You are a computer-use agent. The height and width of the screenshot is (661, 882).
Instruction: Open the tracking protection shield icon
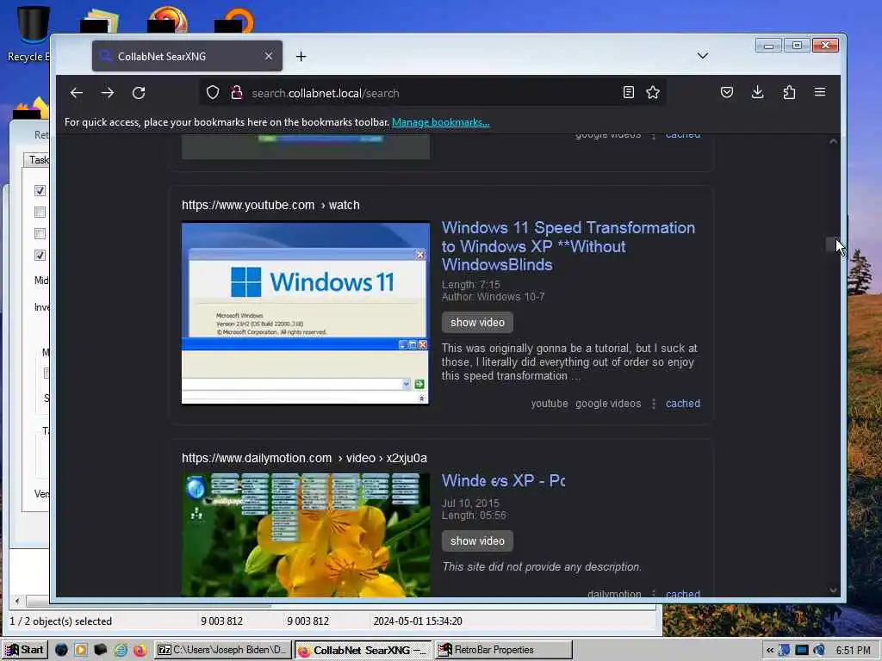[213, 92]
